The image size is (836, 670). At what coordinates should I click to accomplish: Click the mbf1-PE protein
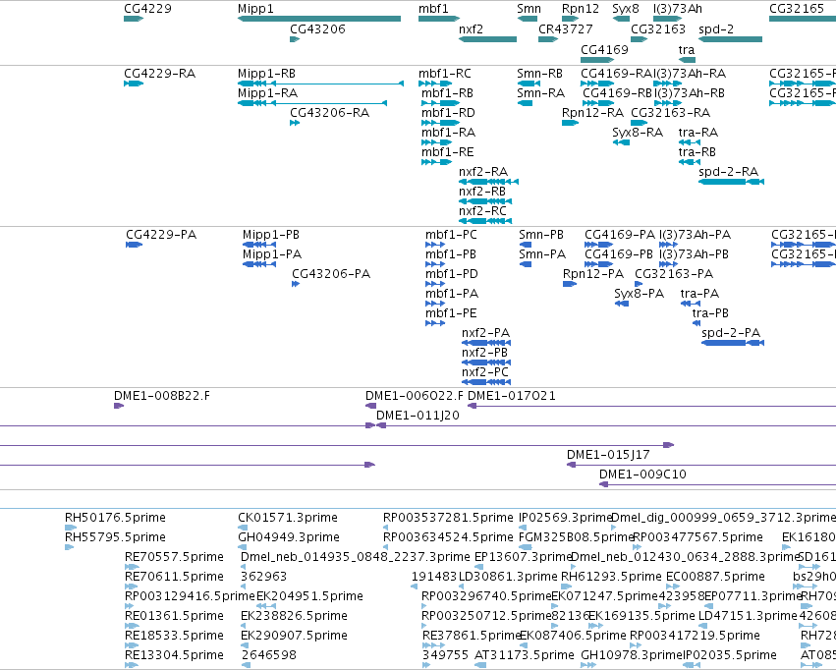tap(435, 323)
